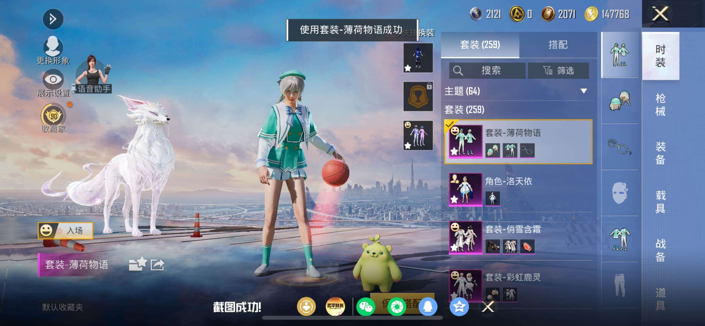This screenshot has width=705, height=326.
Task: Collapse sidebar with the arrow icon
Action: 53,19
